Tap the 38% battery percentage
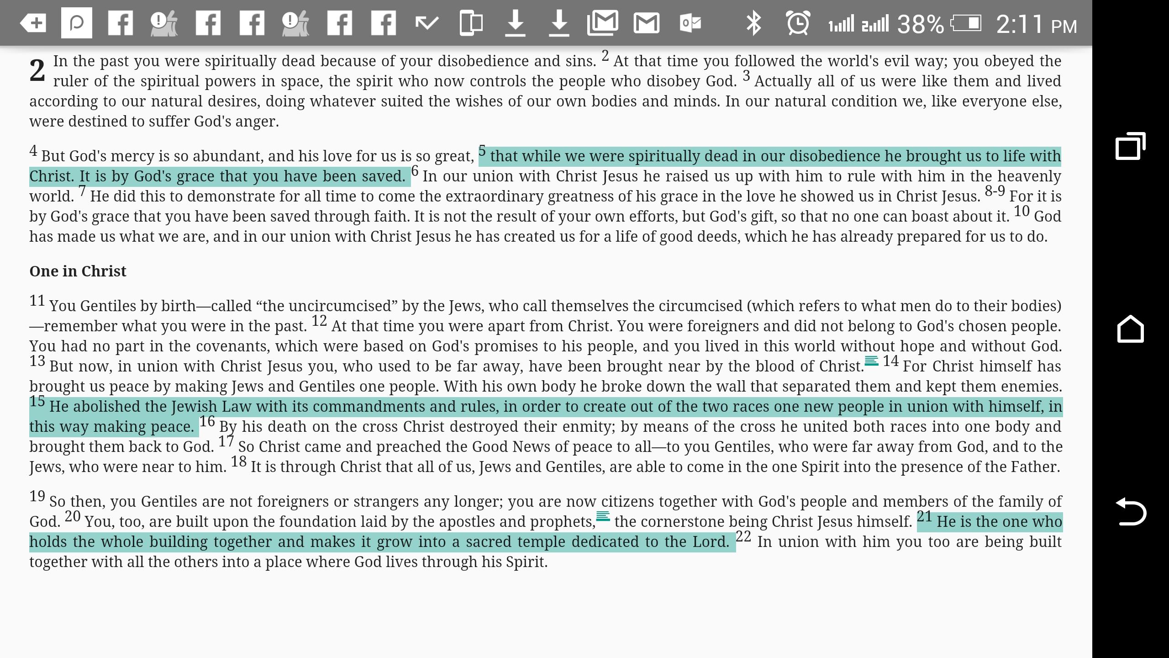This screenshot has height=658, width=1169. [921, 24]
